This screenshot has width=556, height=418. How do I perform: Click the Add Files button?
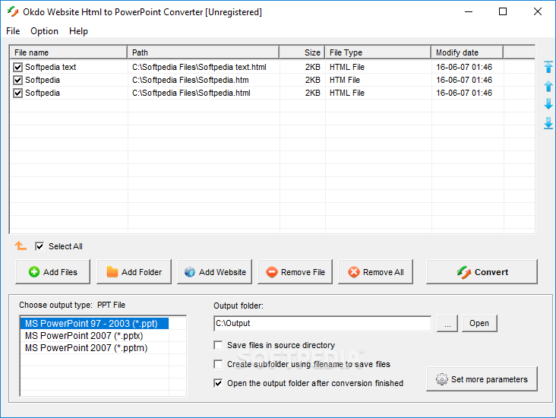pos(53,272)
